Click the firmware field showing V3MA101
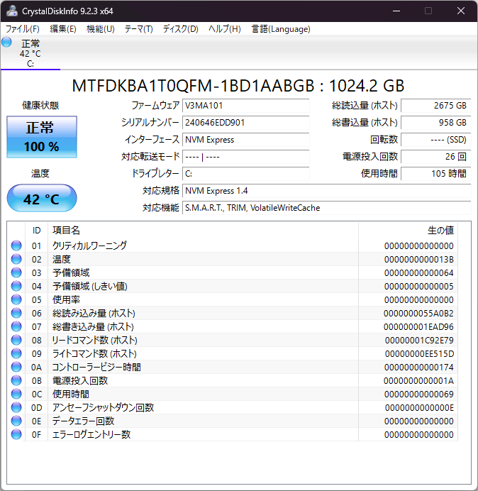Image resolution: width=478 pixels, height=491 pixels. [245, 106]
